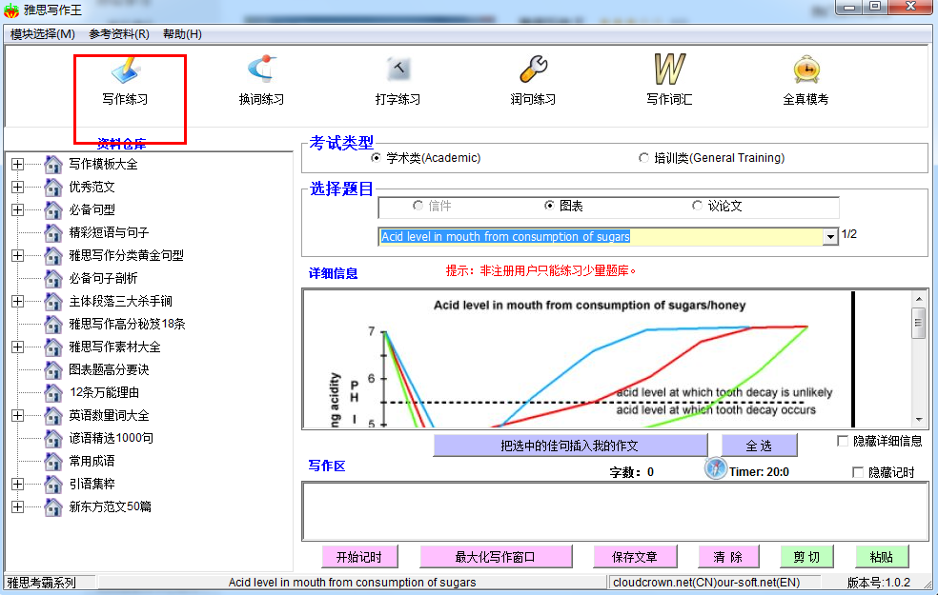Click the house icon beside 优秀范文

(x=53, y=187)
